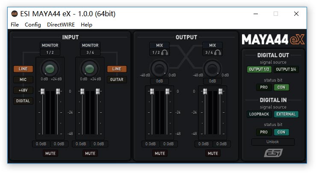
Task: Click input 1/2 right 0.0dB value field
Action: coord(59,144)
